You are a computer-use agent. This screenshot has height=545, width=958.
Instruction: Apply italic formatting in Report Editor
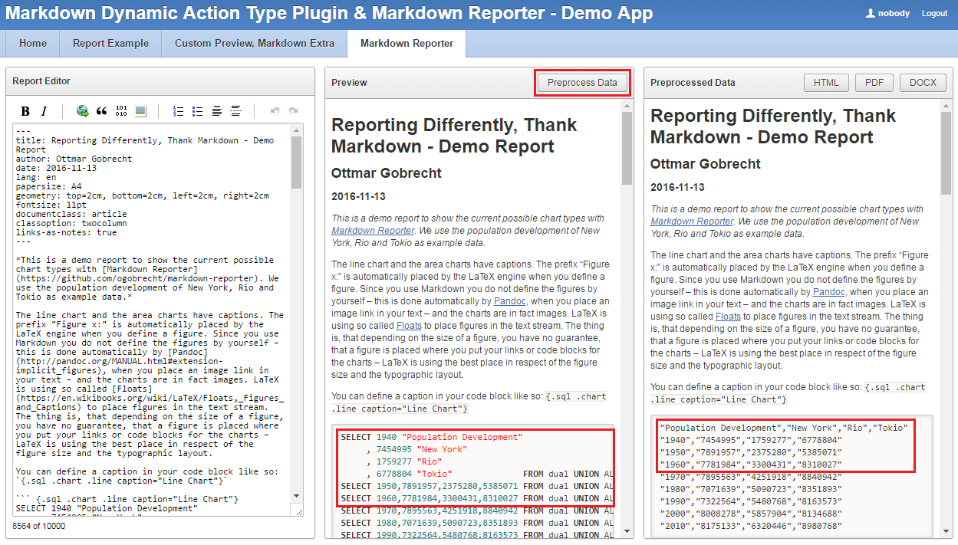pos(44,111)
